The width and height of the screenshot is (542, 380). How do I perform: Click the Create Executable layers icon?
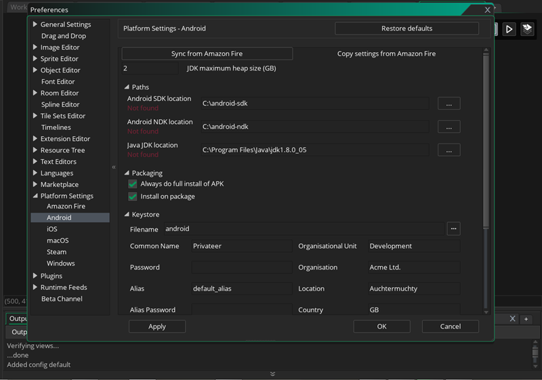point(527,29)
